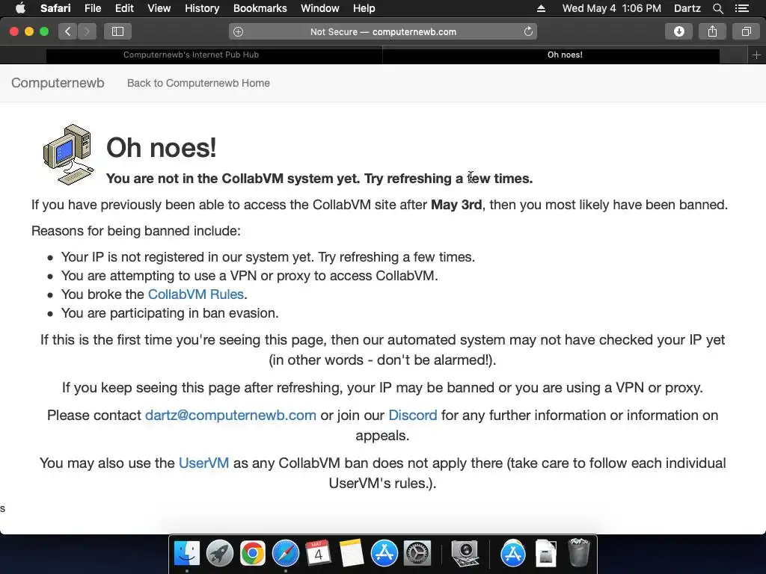Screen dimensions: 766x574
Task: Open the Bookmarks menu
Action: [x=260, y=8]
